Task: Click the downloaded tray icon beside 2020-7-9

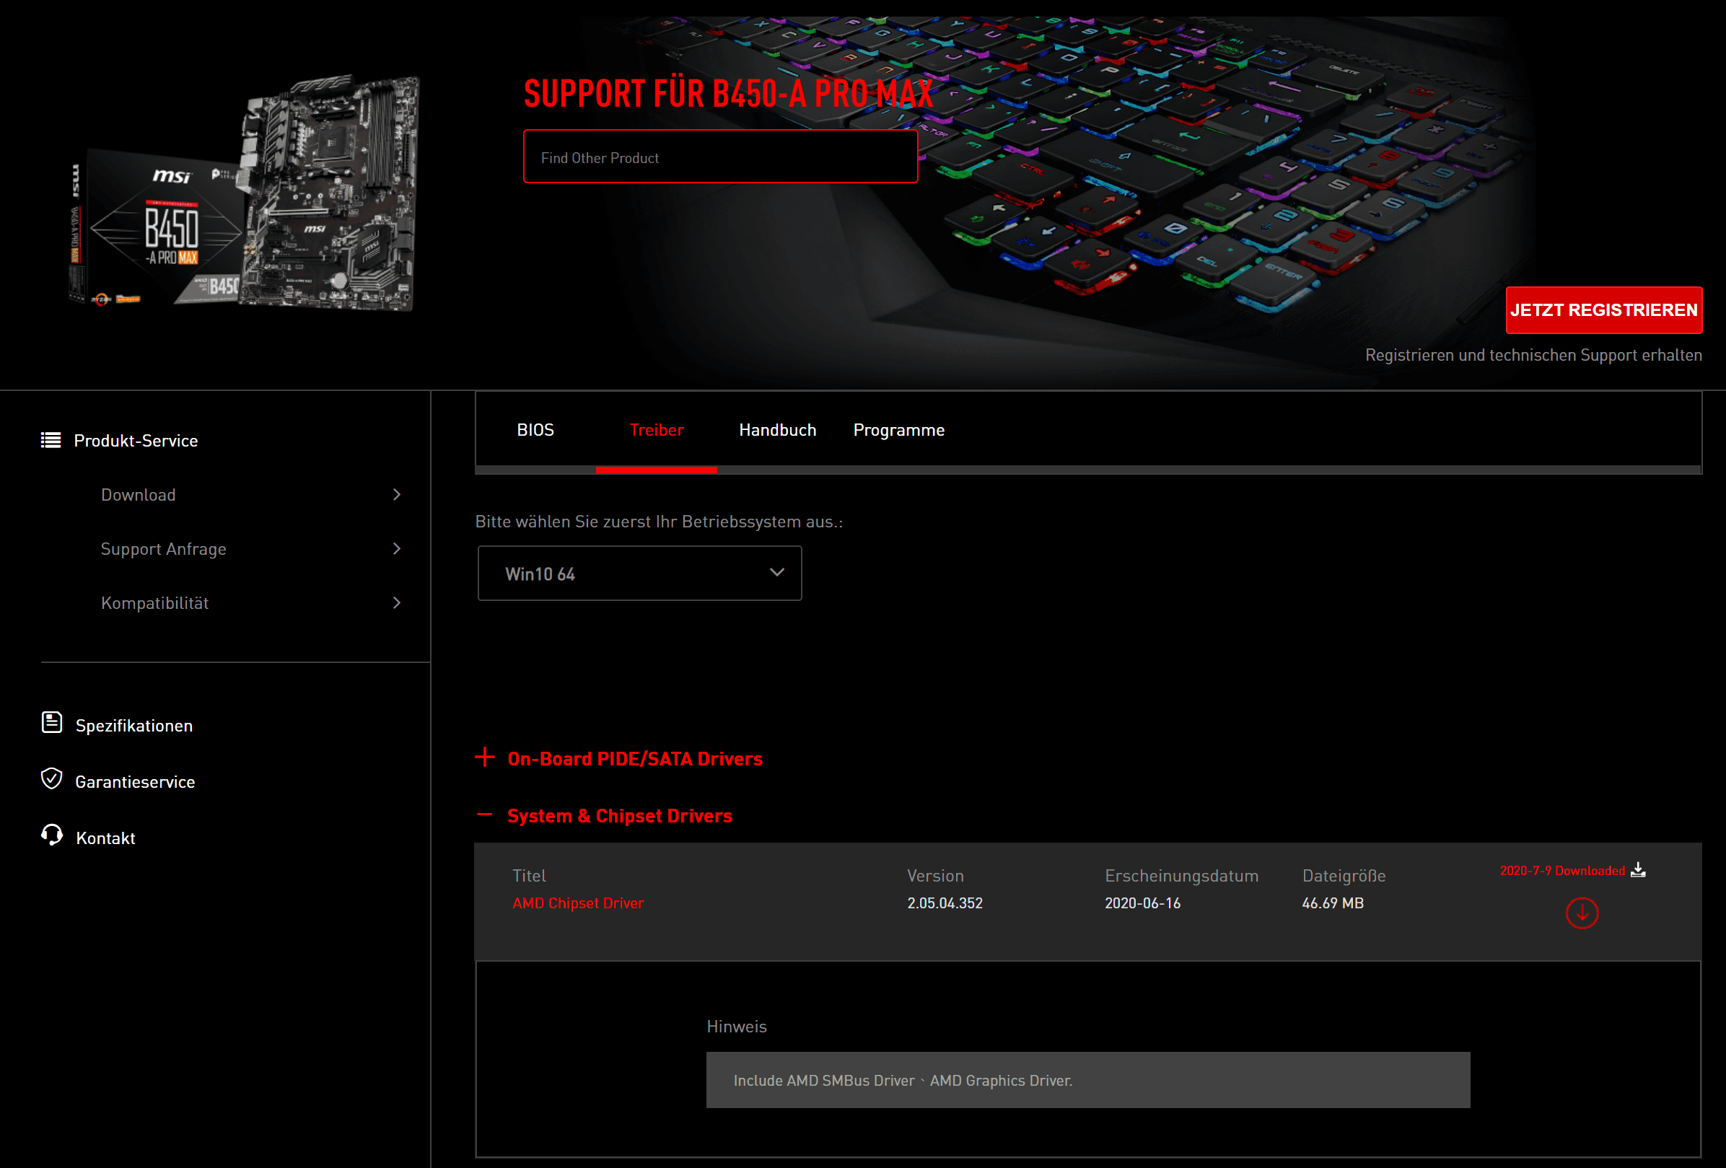Action: point(1639,870)
